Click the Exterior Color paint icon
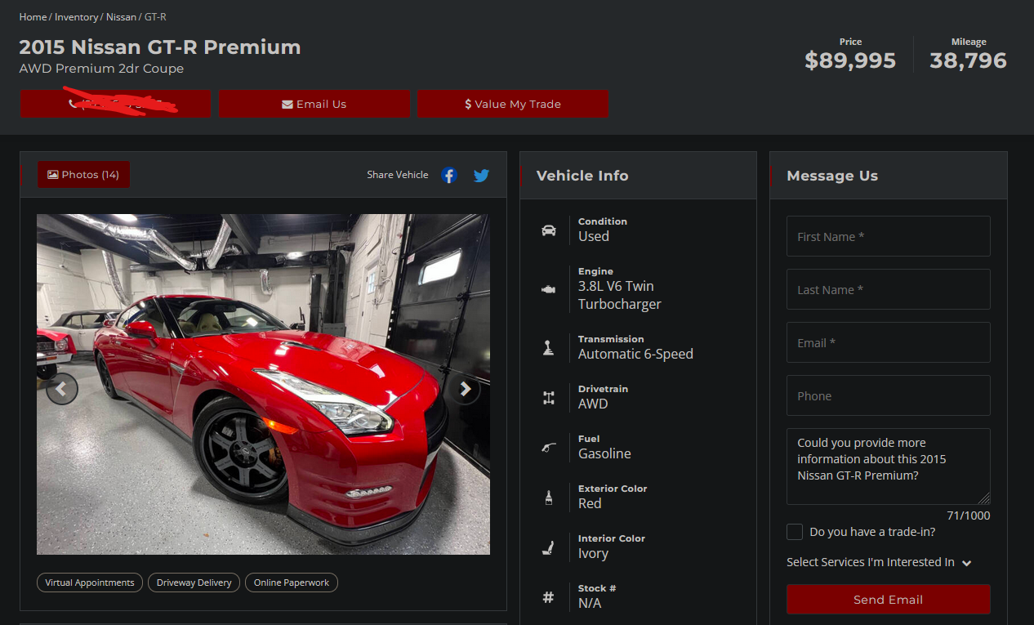Image resolution: width=1034 pixels, height=625 pixels. tap(548, 498)
